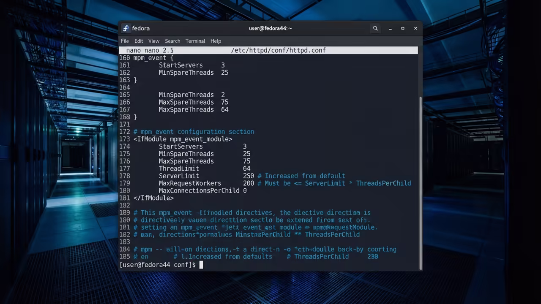
Task: Click MaxRequestWorkers directive on line 179
Action: pos(190,183)
